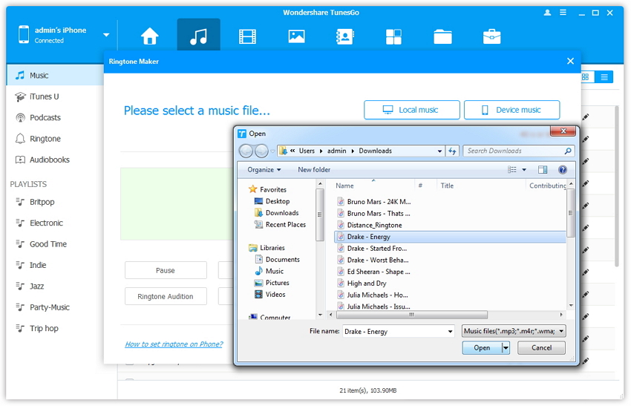Select Podcasts in the left sidebar

point(45,118)
